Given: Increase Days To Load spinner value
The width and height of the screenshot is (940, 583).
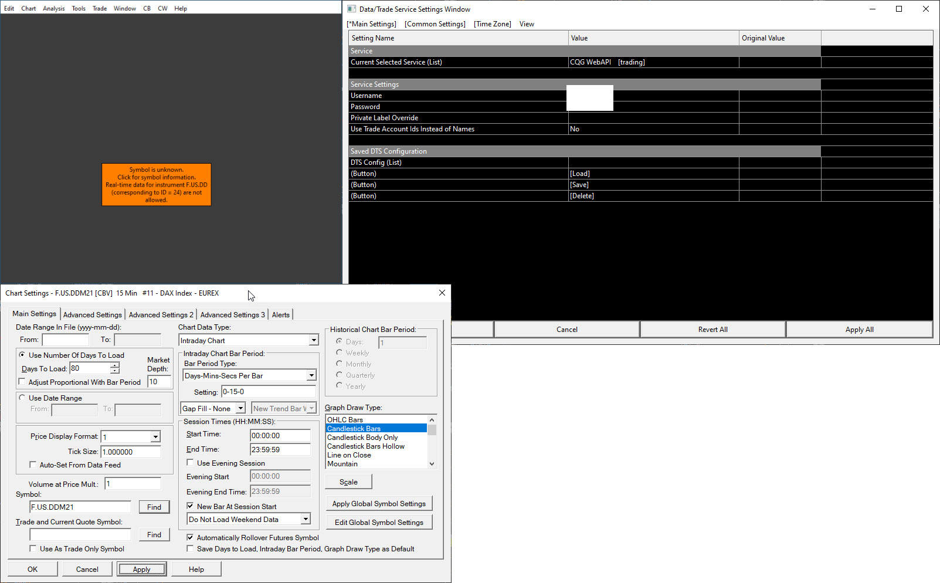Looking at the screenshot, I should (x=115, y=365).
